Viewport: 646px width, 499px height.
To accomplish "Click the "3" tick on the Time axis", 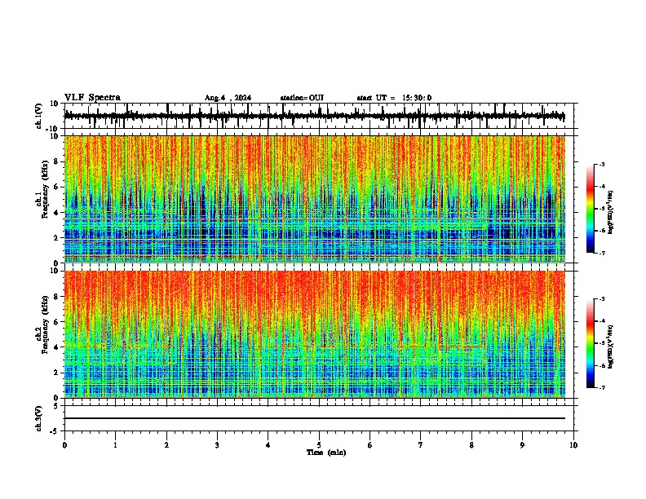I will [x=217, y=445].
